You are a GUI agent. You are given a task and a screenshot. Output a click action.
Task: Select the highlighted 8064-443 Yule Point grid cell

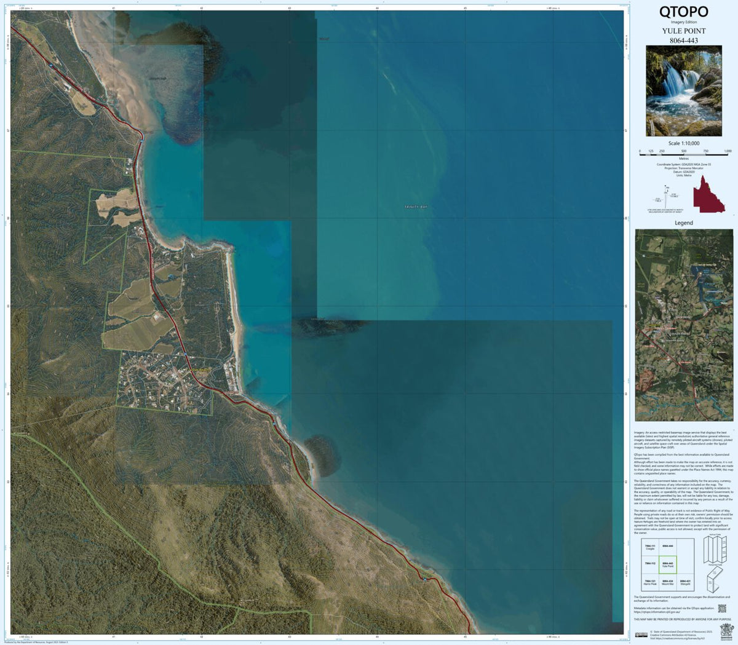point(668,565)
